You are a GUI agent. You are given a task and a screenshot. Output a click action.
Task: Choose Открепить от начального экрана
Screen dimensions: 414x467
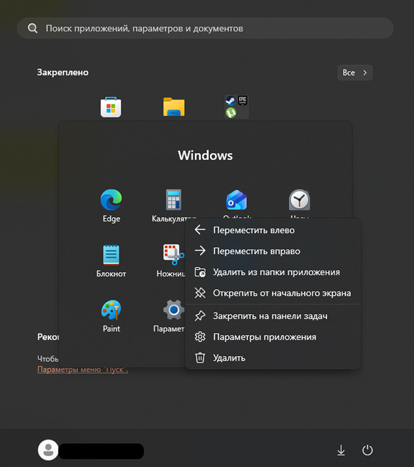tap(282, 293)
